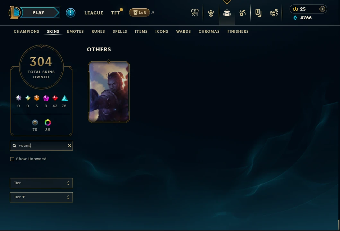
Task: Switch to the Chromas tab
Action: (209, 31)
